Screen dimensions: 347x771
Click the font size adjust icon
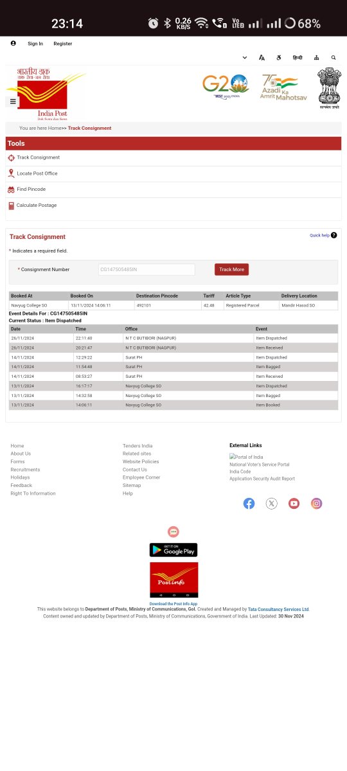pos(262,58)
